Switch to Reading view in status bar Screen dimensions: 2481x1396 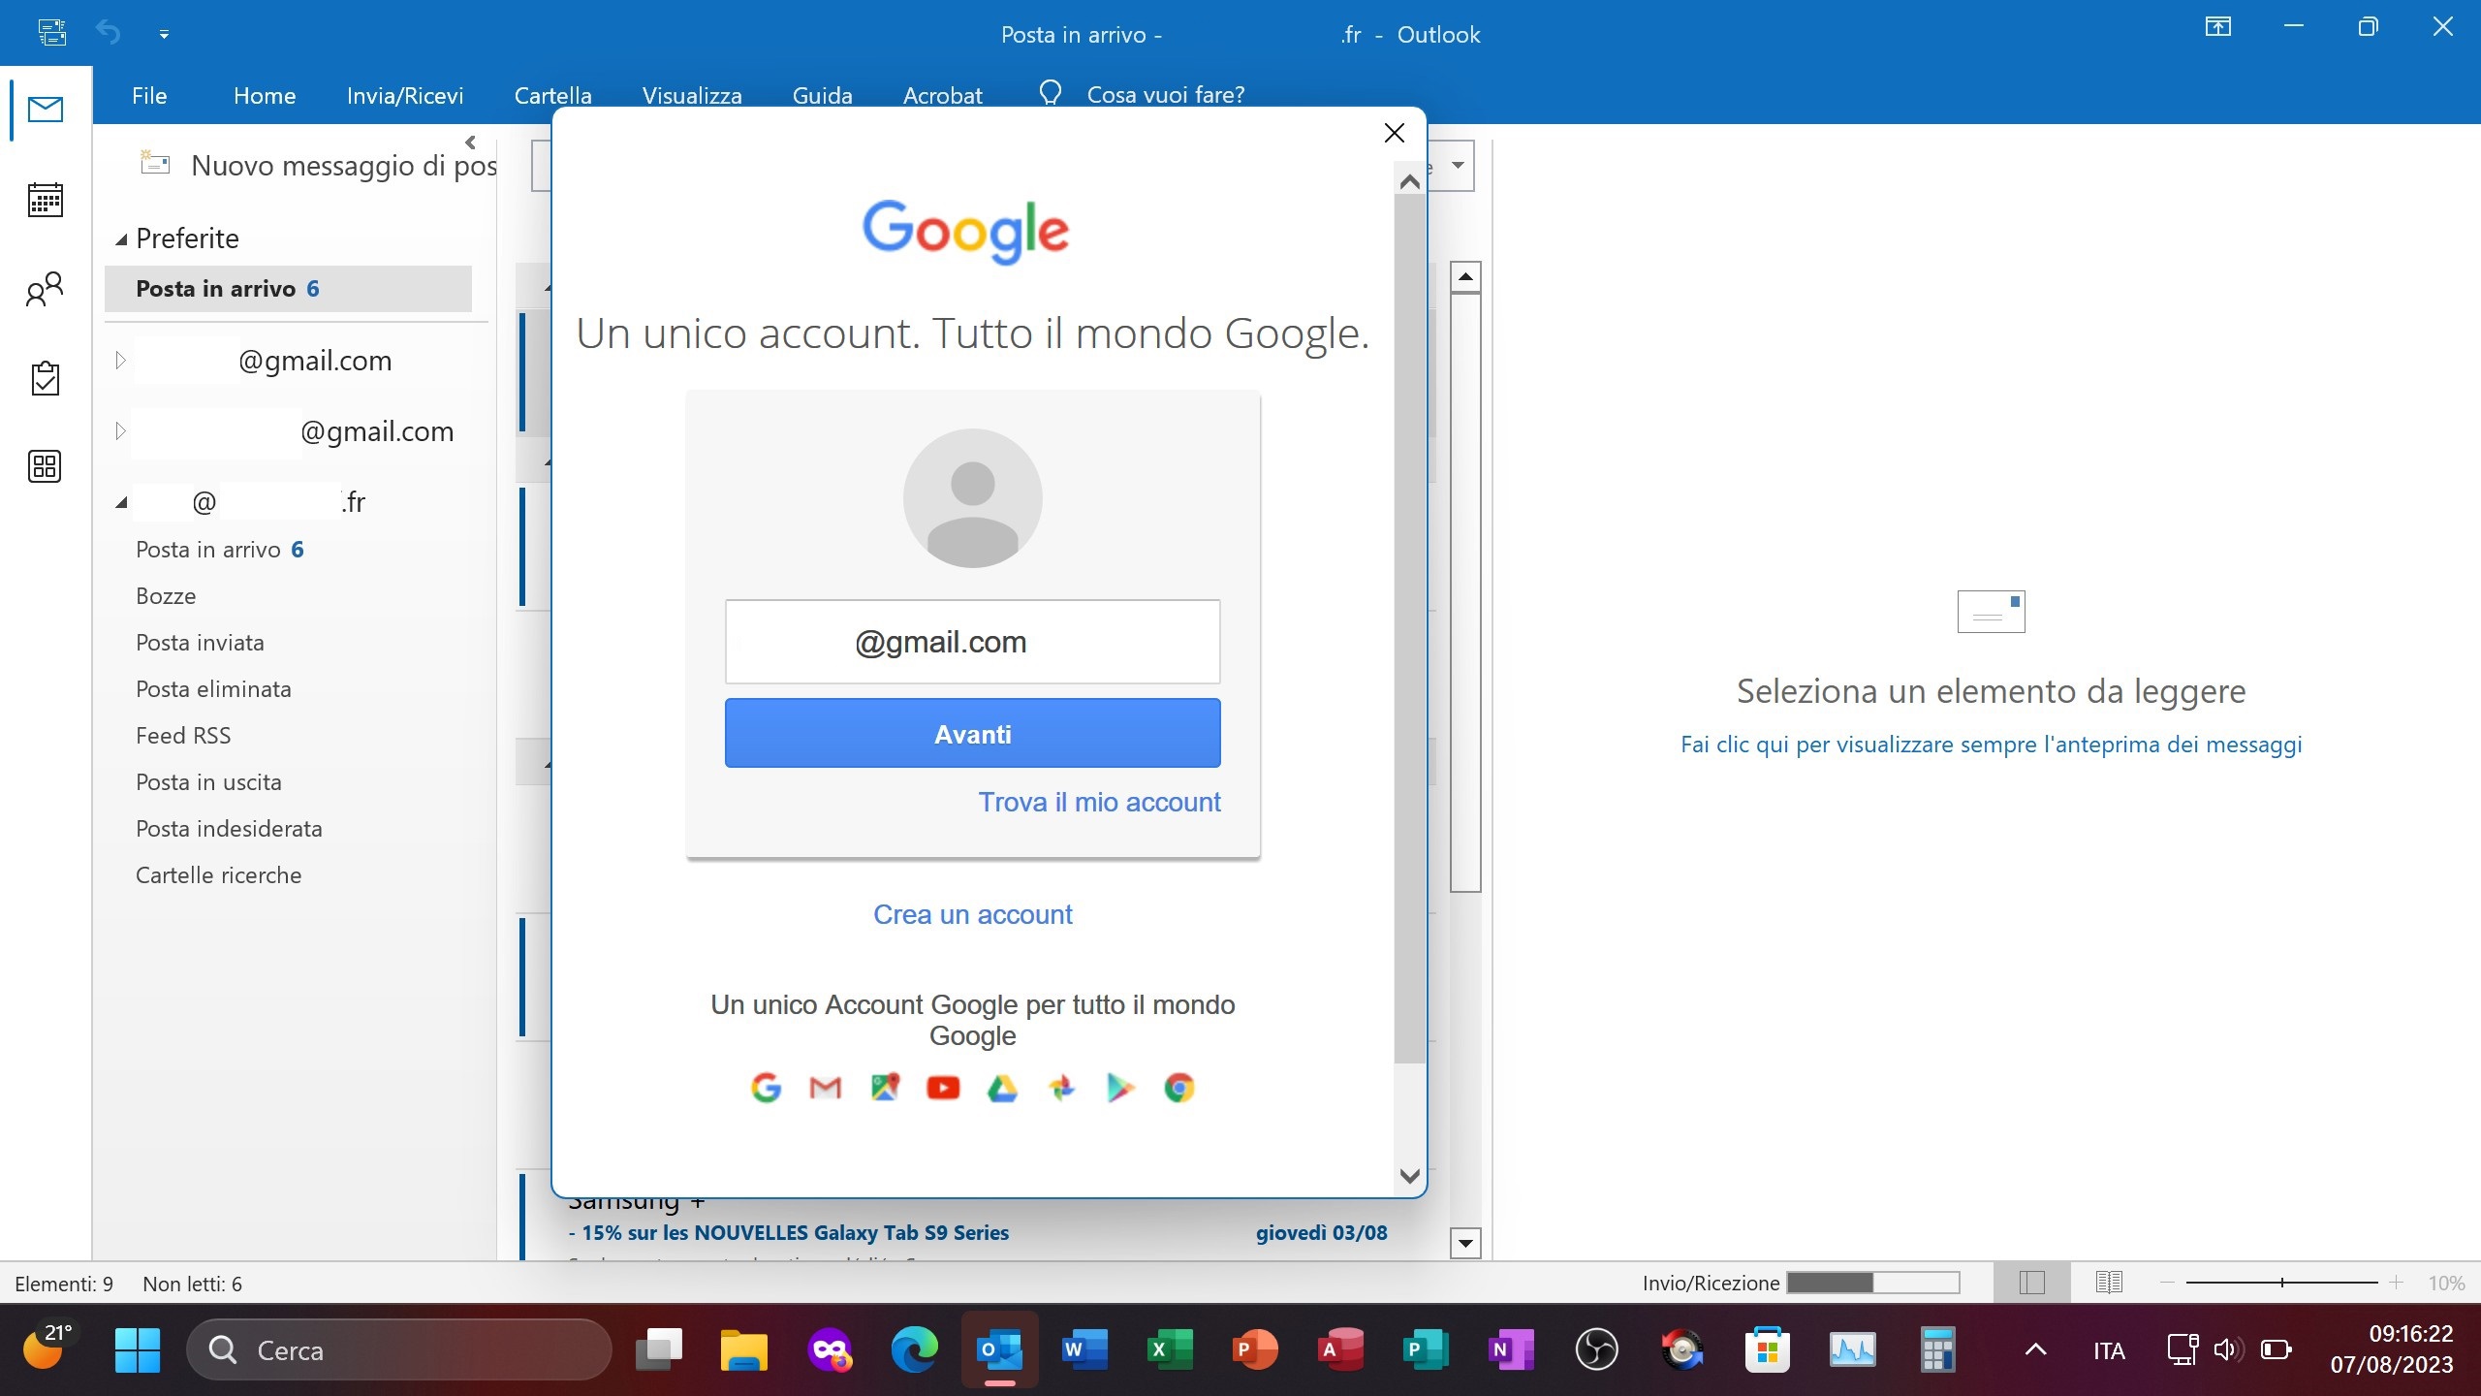(x=2109, y=1283)
